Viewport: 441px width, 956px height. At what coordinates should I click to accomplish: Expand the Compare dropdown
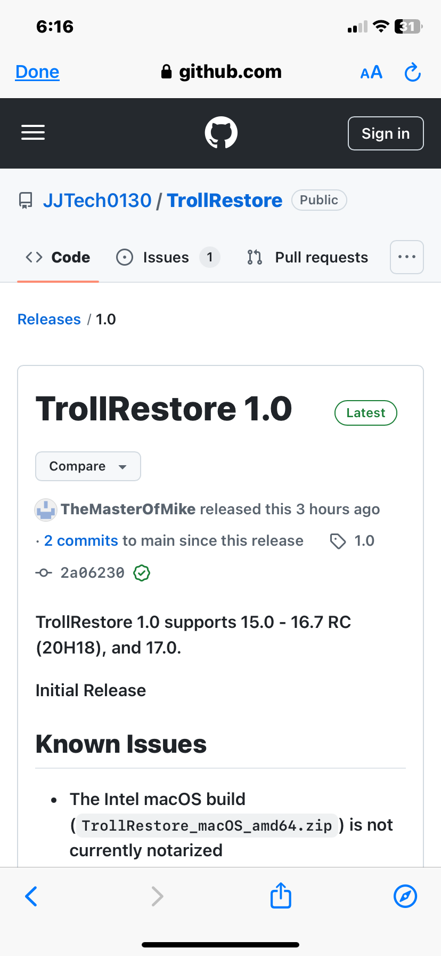pos(88,466)
